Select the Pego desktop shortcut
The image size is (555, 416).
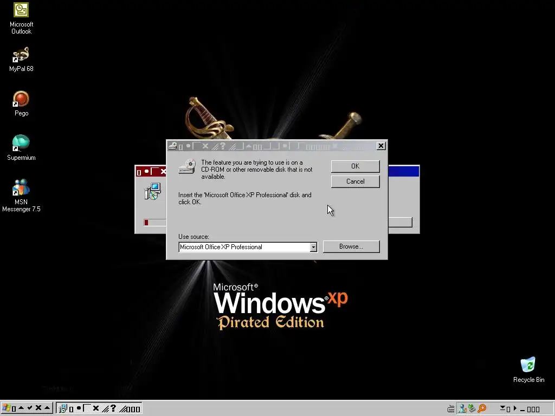click(x=21, y=103)
